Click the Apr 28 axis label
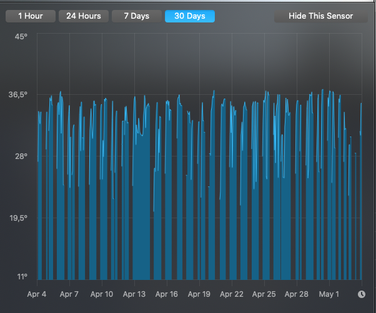The image size is (376, 313). pyautogui.click(x=297, y=294)
